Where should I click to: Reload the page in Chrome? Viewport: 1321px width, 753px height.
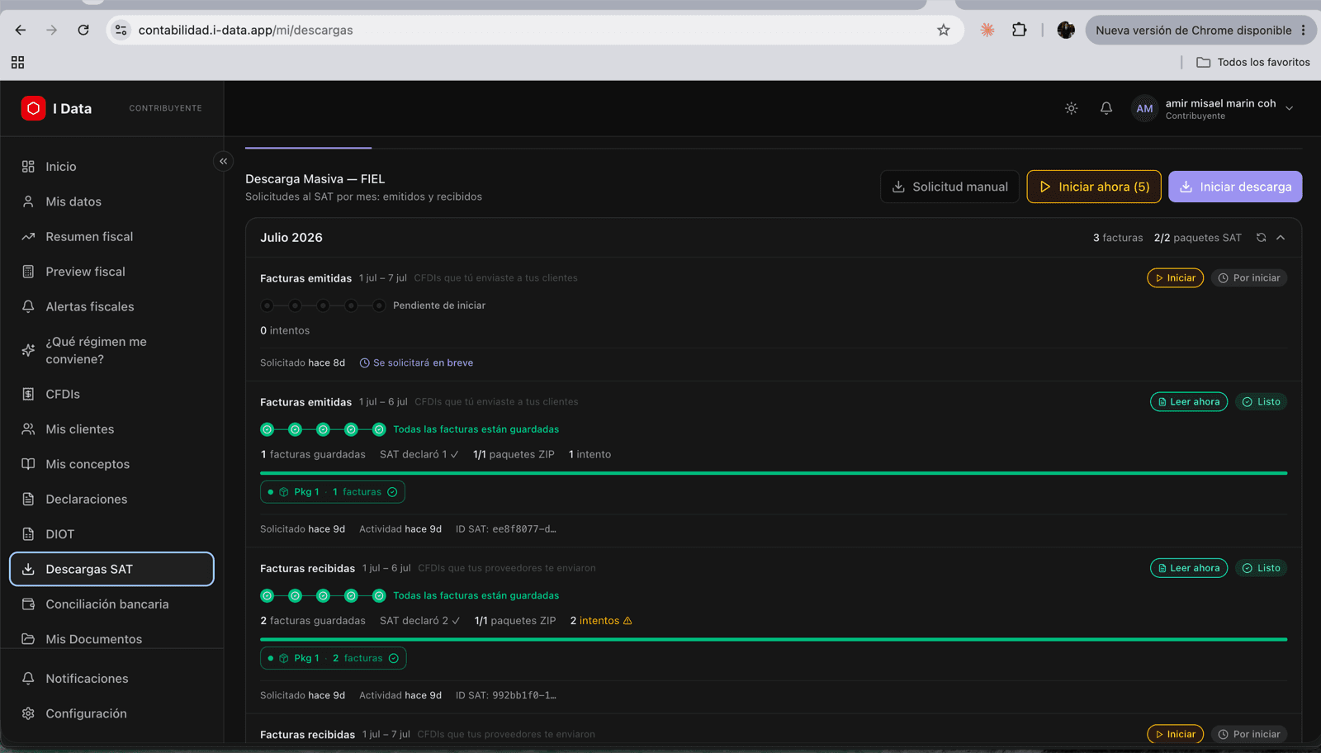(83, 30)
